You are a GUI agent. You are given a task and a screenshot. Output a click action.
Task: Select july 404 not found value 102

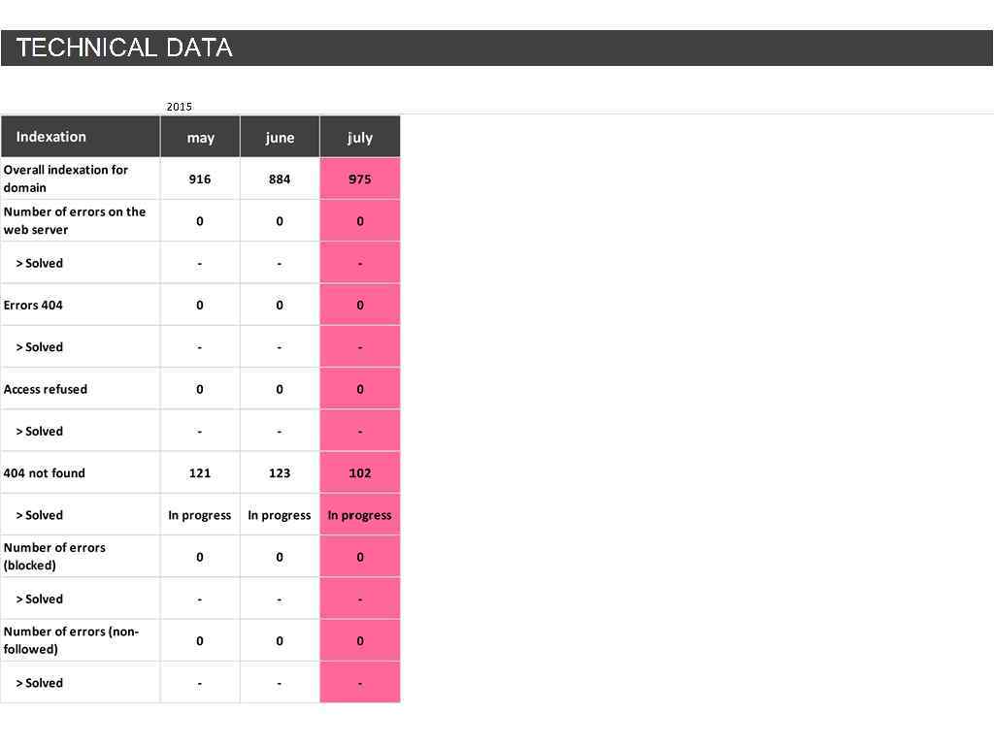tap(359, 473)
